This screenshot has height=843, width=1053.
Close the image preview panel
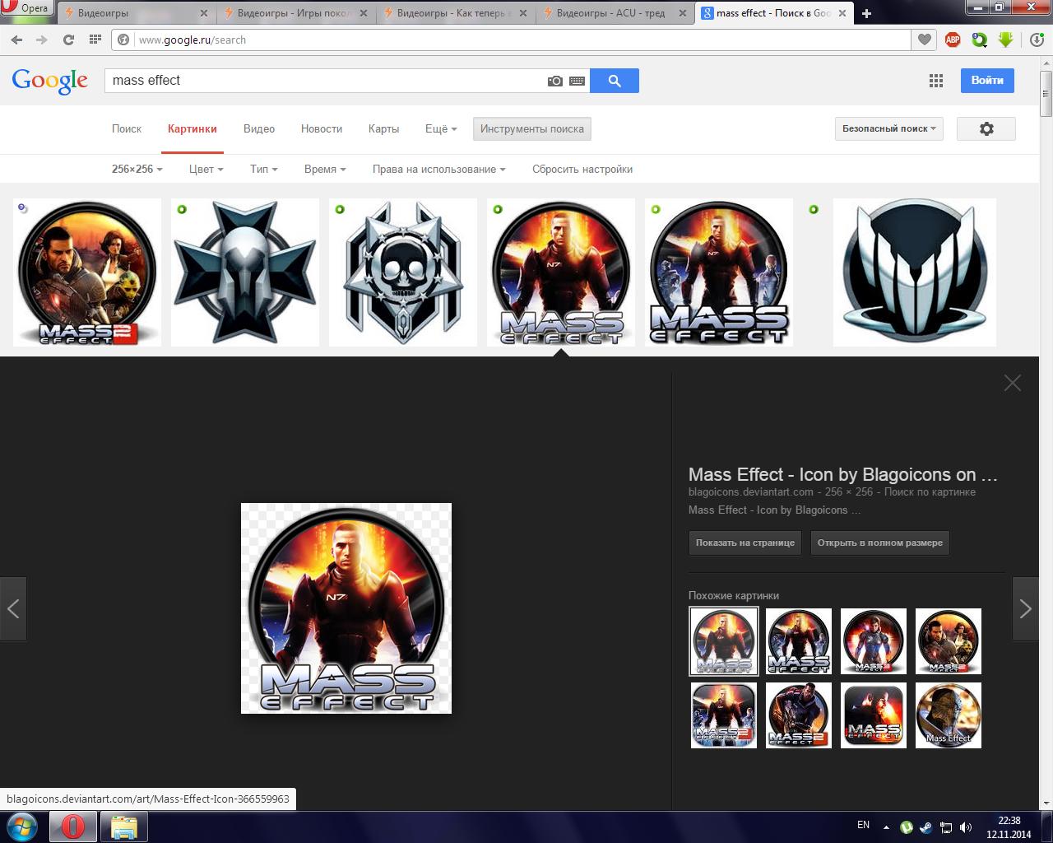(1013, 383)
